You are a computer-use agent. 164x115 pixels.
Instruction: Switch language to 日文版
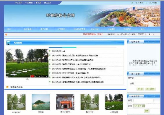coord(38,3)
